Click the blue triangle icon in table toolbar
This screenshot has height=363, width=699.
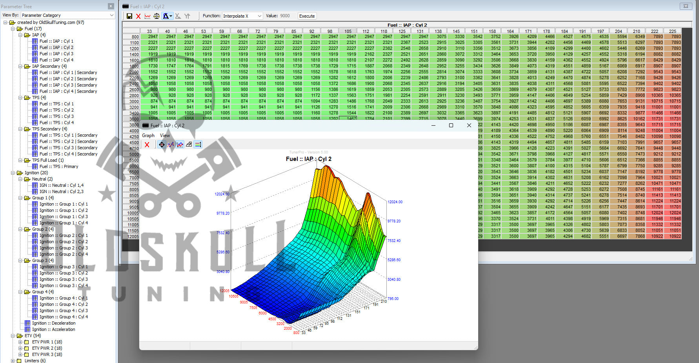tap(166, 16)
